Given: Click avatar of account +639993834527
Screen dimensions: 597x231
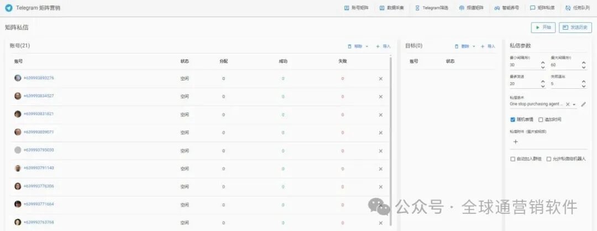Looking at the screenshot, I should [18, 96].
